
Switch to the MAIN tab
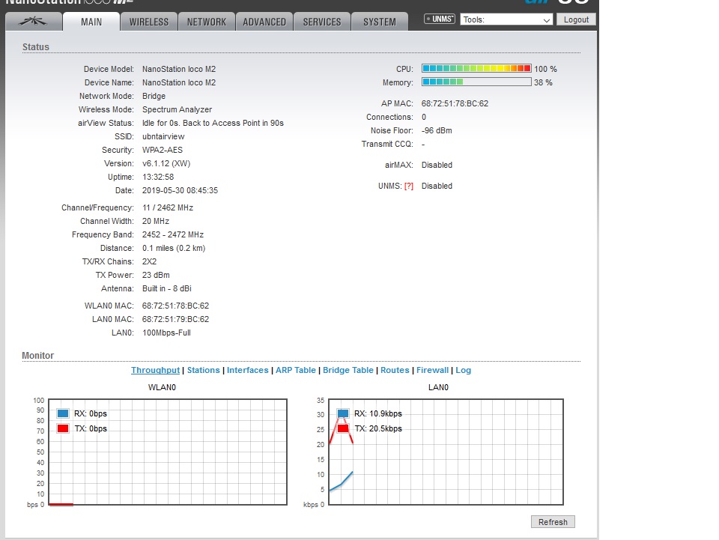91,22
